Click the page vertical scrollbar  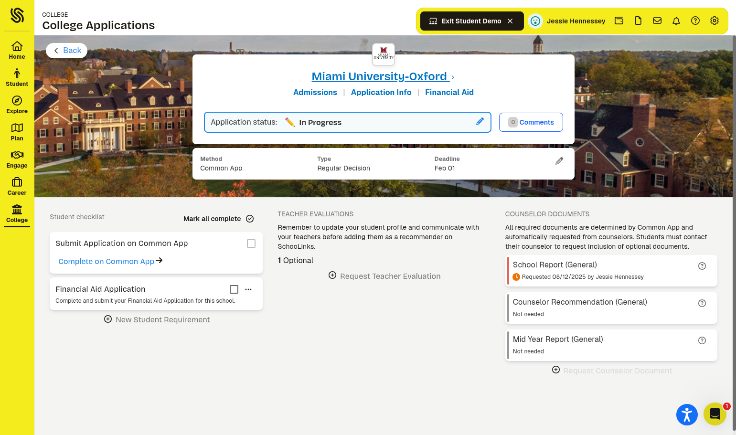[x=734, y=234]
